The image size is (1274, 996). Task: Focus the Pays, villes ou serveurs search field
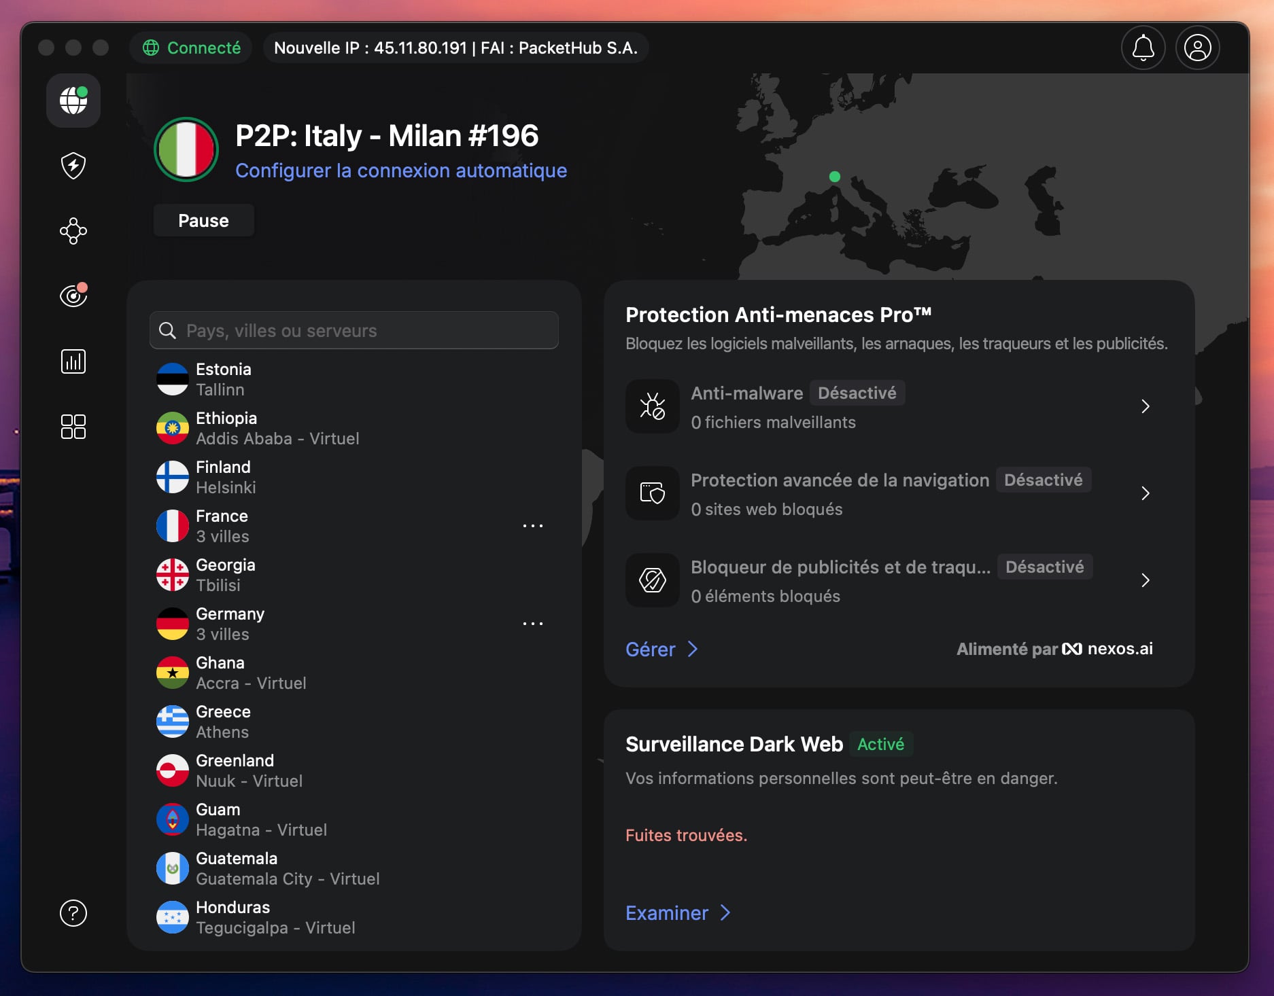[354, 330]
